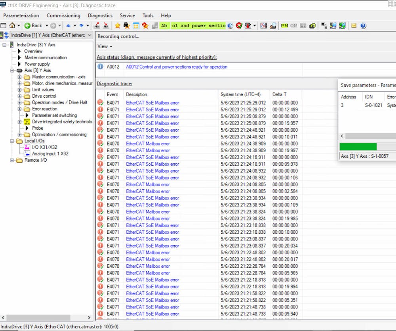Switch to parameterization mode with PM icon
Screen dimensions: 396x331
pos(284,26)
